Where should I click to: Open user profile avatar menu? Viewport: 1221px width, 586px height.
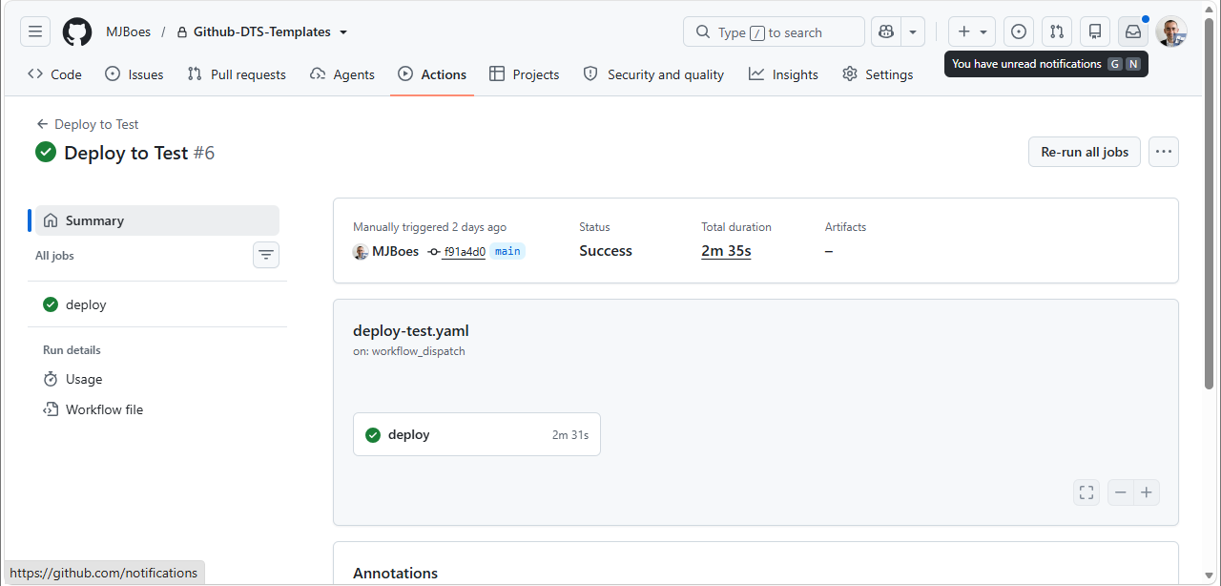(x=1171, y=31)
